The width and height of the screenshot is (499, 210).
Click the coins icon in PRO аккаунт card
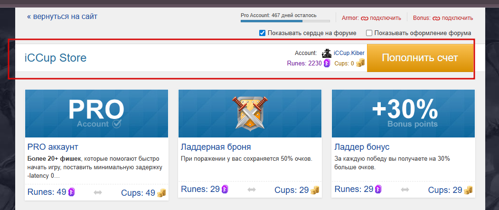coord(161,193)
